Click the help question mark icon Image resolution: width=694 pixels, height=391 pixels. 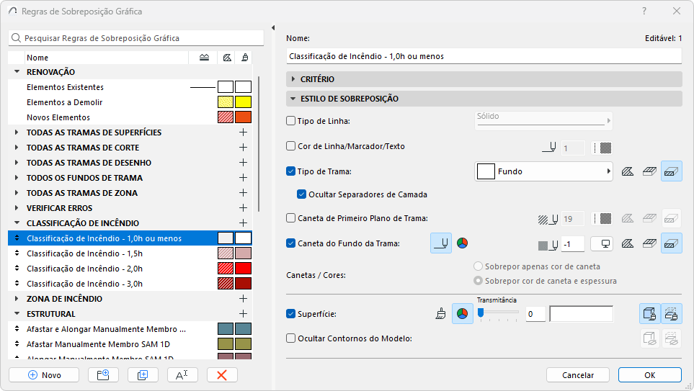tap(644, 11)
